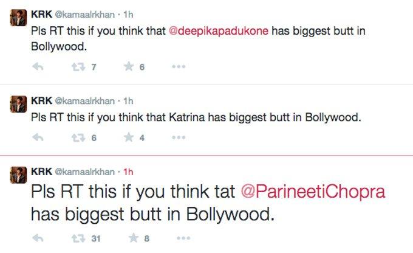
Task: Reply to the Deepika Padukone tweet
Action: (x=38, y=67)
